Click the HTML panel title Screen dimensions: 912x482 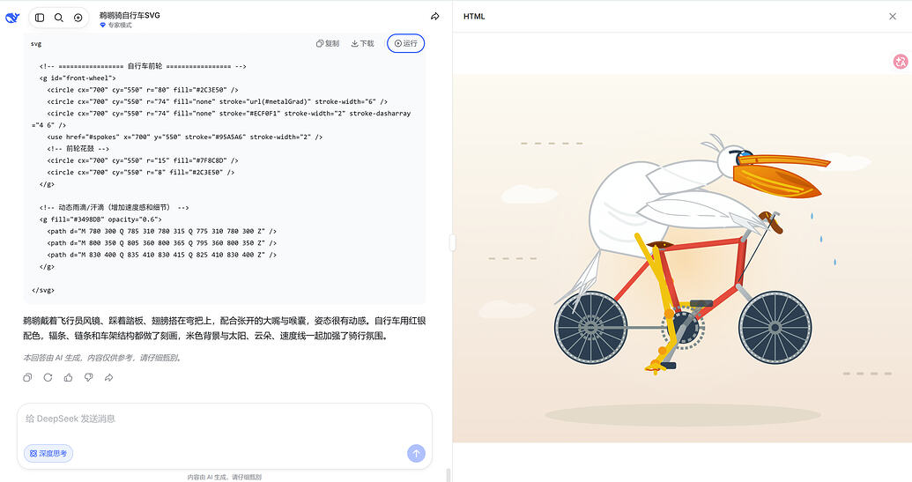point(474,16)
